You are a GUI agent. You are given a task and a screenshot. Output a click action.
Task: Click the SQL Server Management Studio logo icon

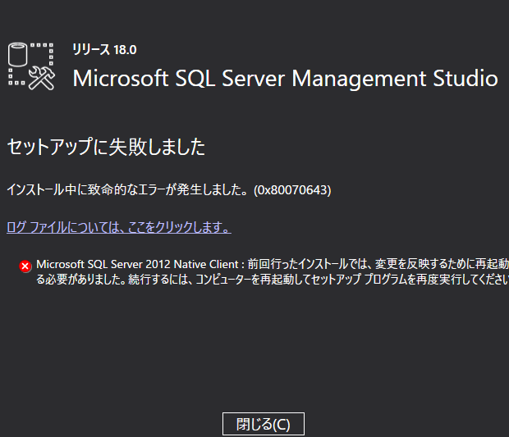click(x=31, y=66)
